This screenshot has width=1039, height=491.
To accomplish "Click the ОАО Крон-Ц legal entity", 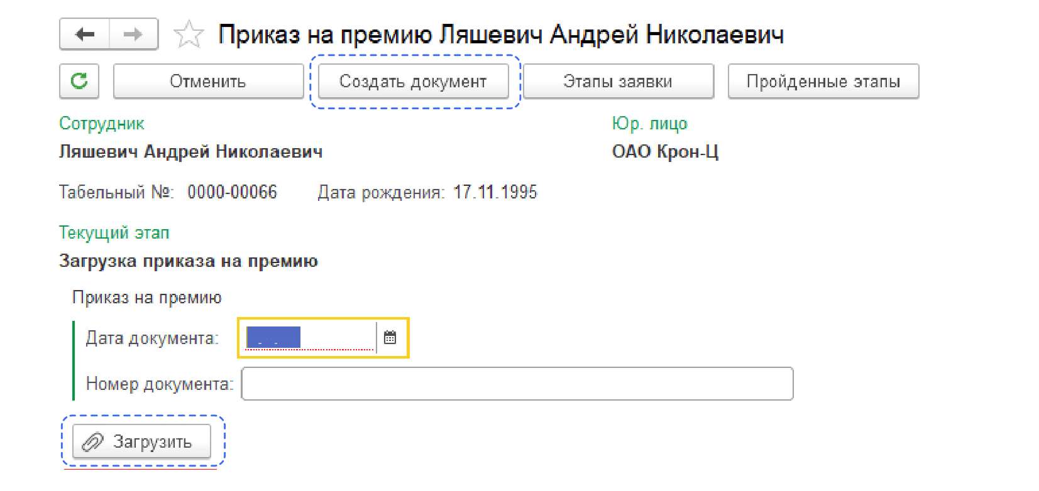I will [664, 152].
